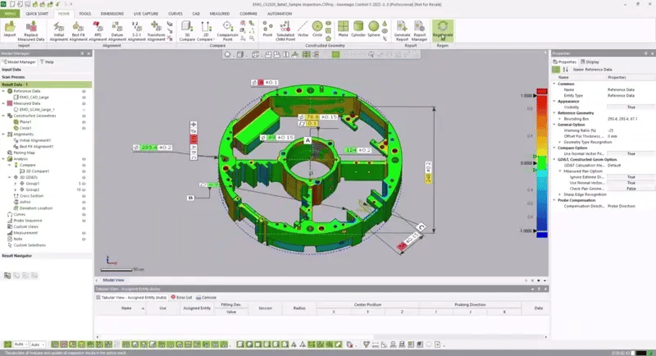Toggle visibility of Reference Data node
The height and width of the screenshot is (356, 656).
click(84, 91)
